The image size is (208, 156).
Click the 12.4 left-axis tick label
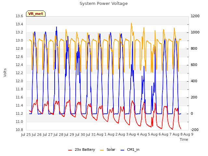click(19, 65)
